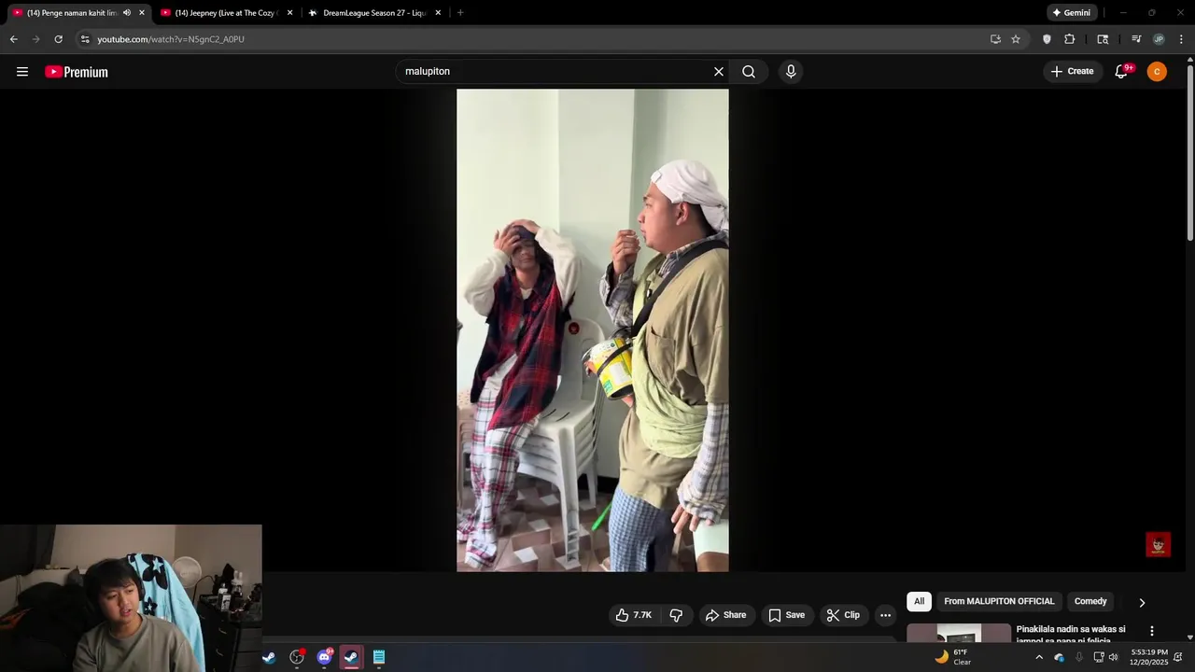This screenshot has width=1195, height=672.
Task: Open the tab search page icon
Action: 1103,39
